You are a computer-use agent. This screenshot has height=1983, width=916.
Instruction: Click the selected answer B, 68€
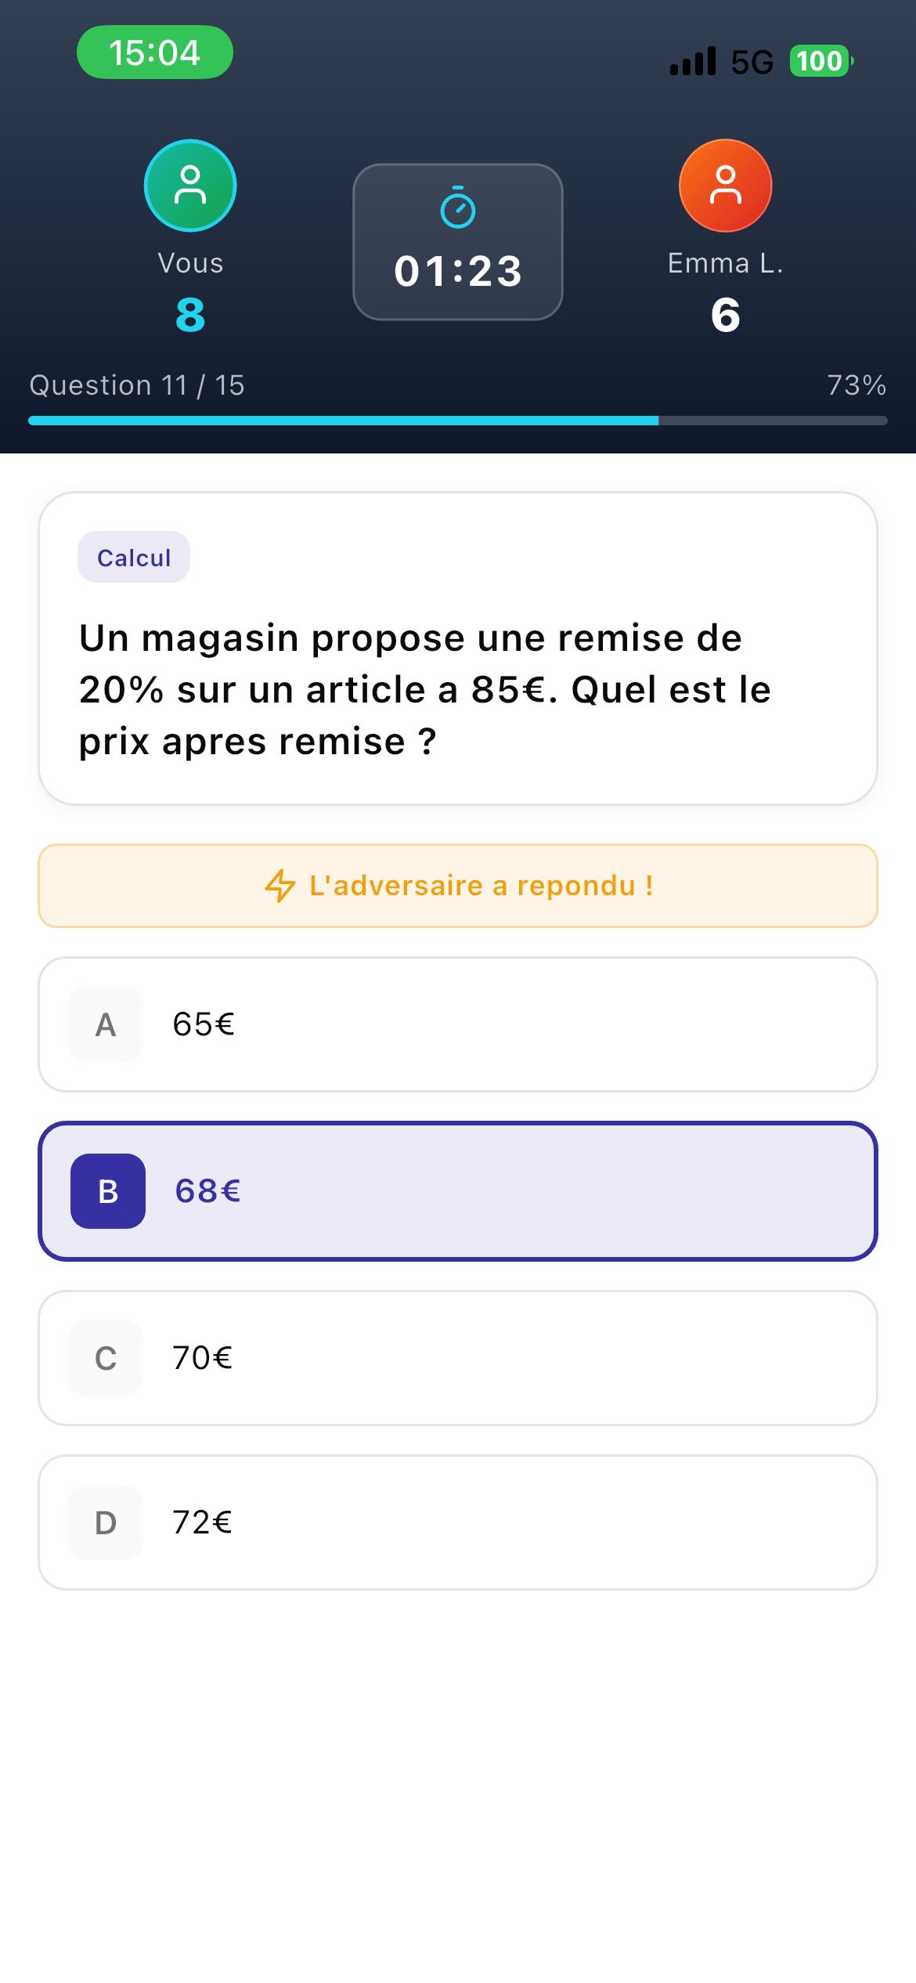pyautogui.click(x=457, y=1191)
